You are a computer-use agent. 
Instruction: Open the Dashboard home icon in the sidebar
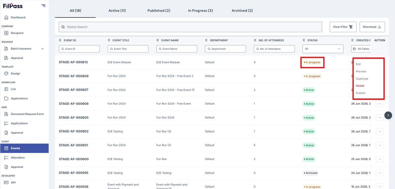[x=6, y=17]
